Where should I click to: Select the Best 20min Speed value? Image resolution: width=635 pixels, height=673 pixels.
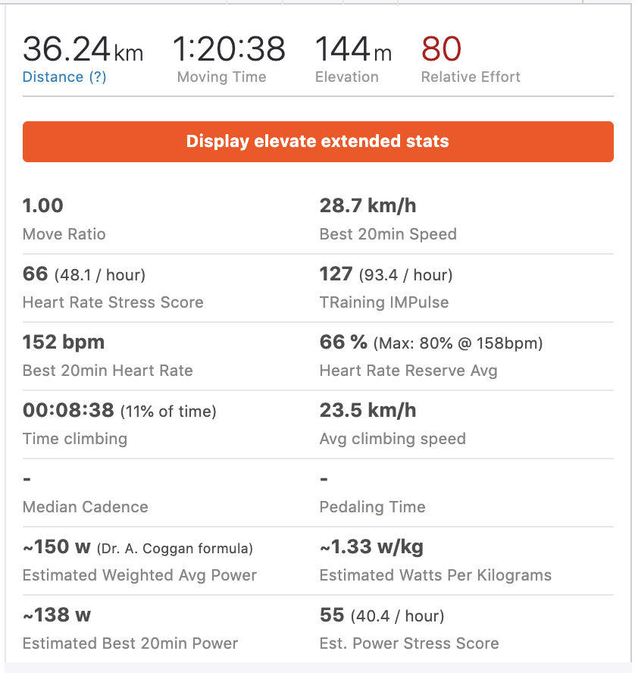click(x=368, y=205)
